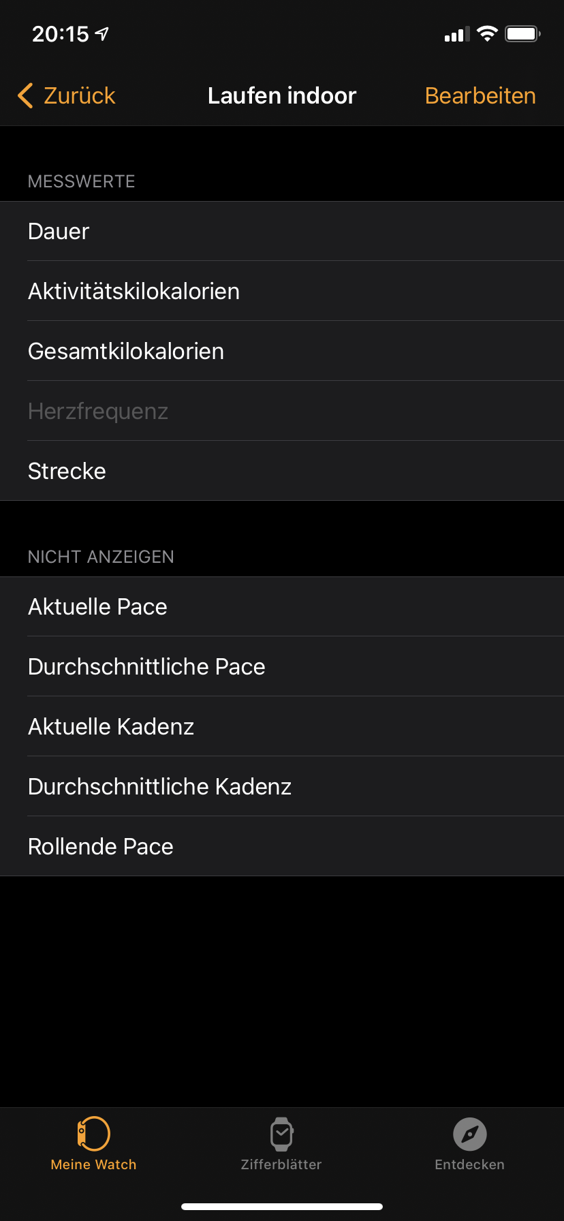Switch to the Entdecken tab label
The width and height of the screenshot is (564, 1221).
(470, 1164)
